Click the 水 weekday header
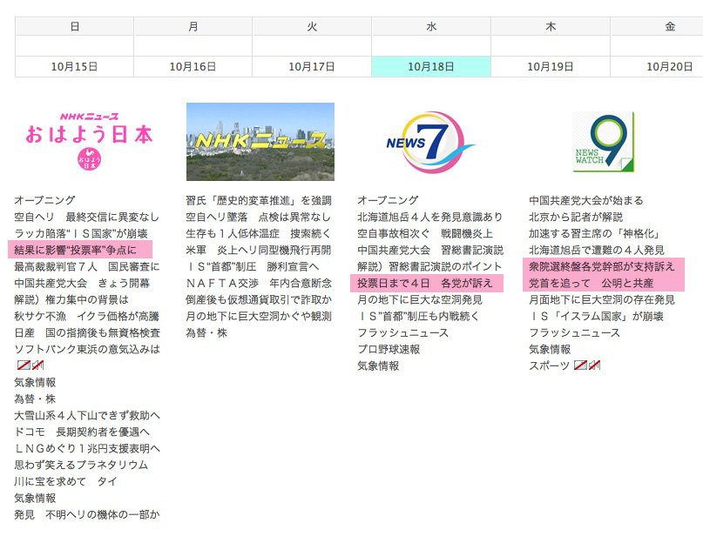Image resolution: width=703 pixels, height=543 pixels. pos(431,26)
